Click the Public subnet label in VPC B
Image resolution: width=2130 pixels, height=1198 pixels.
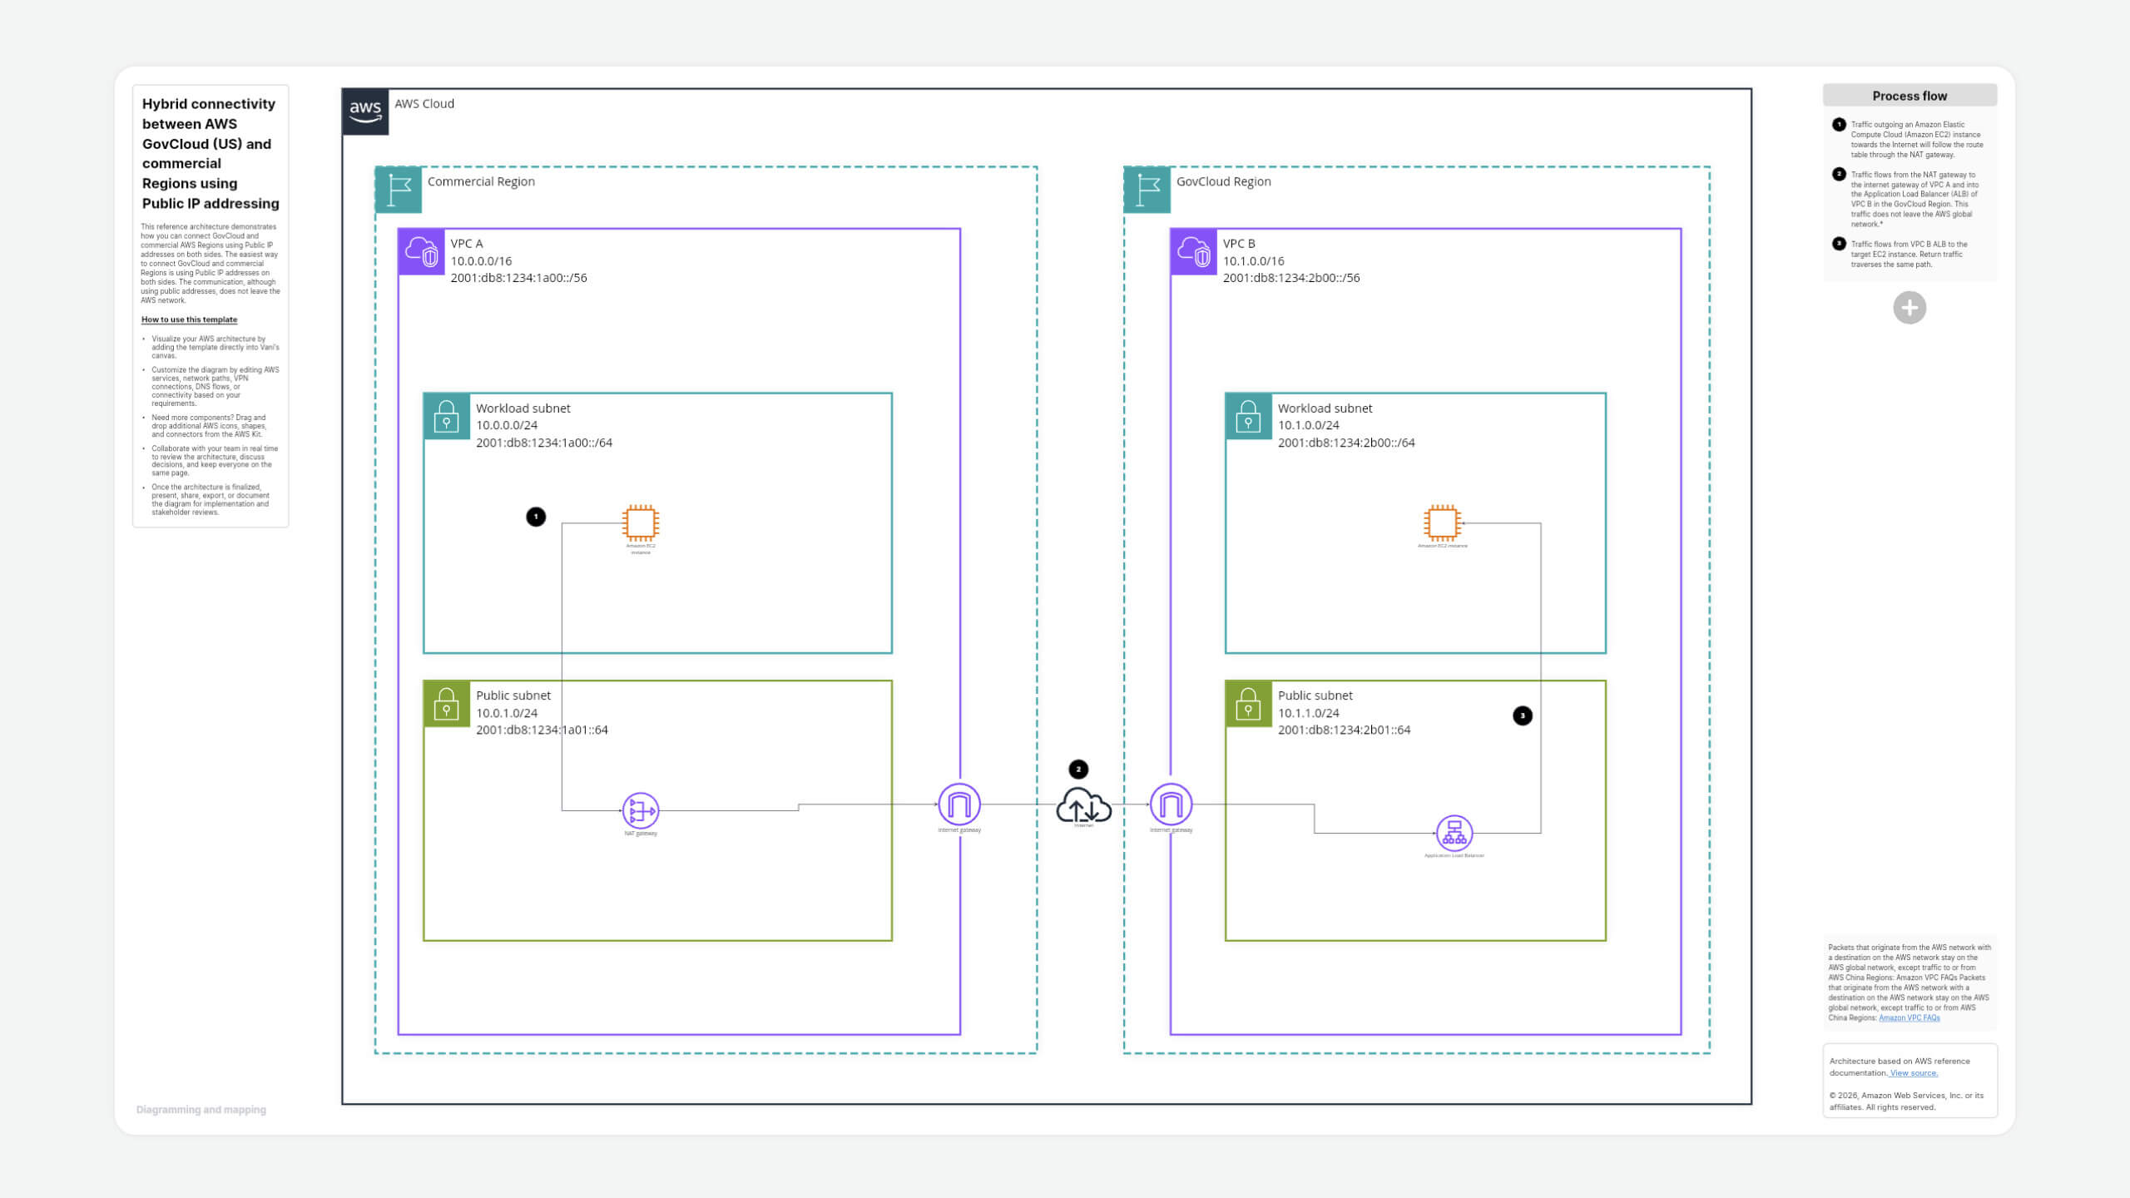1315,696
